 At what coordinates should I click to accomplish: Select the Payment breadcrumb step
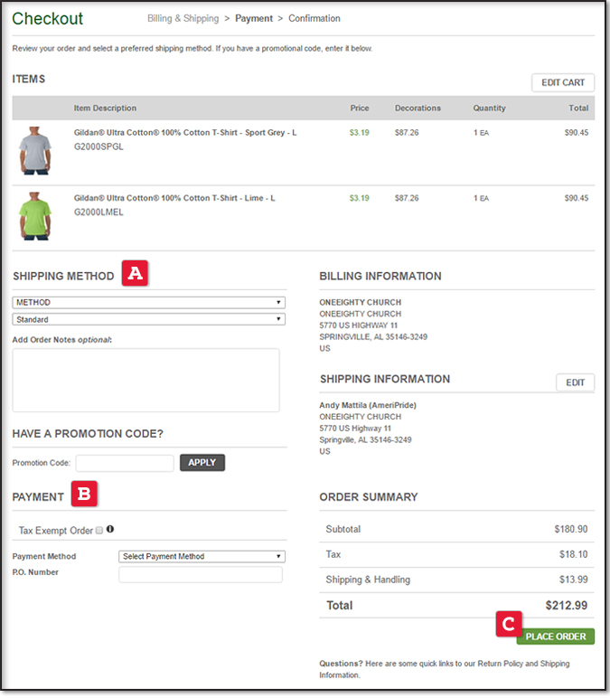(254, 18)
